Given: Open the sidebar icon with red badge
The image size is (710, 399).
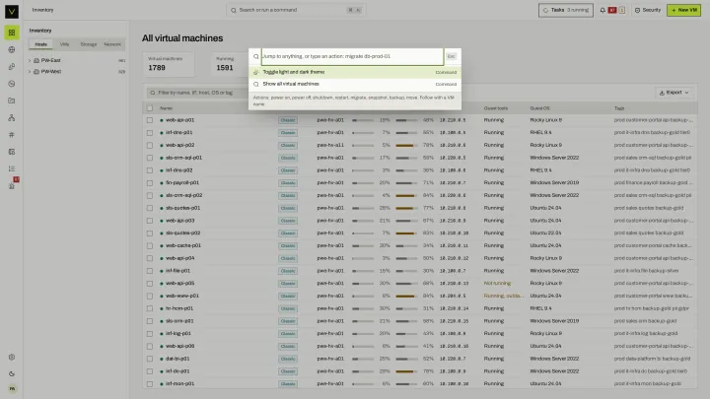Looking at the screenshot, I should point(12,184).
